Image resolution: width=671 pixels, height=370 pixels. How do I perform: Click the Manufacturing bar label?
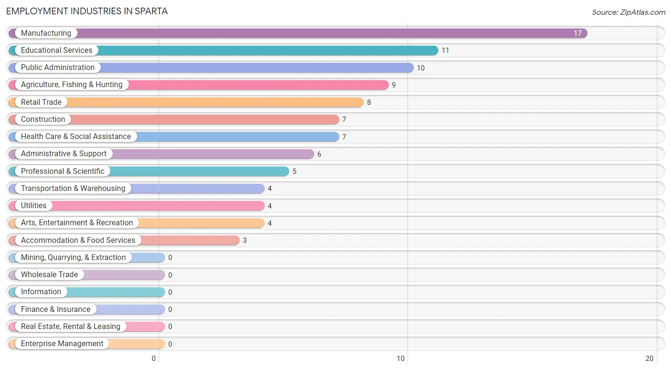pos(46,33)
